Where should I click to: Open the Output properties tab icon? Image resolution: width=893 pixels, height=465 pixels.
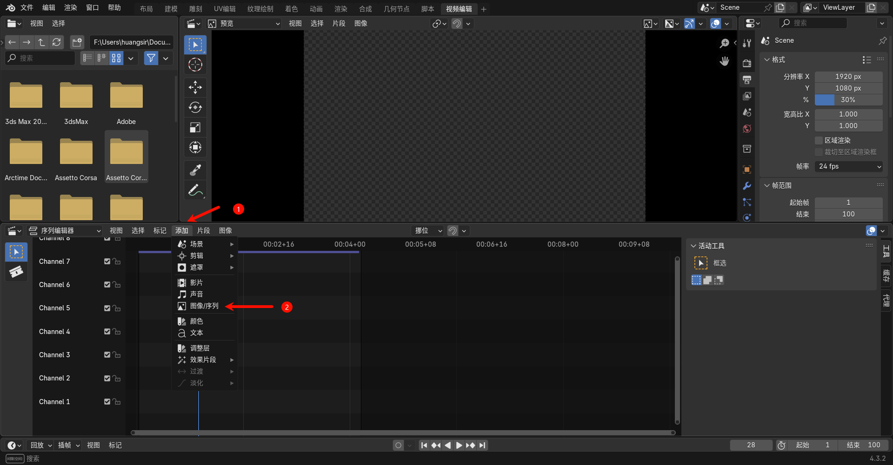(x=747, y=80)
